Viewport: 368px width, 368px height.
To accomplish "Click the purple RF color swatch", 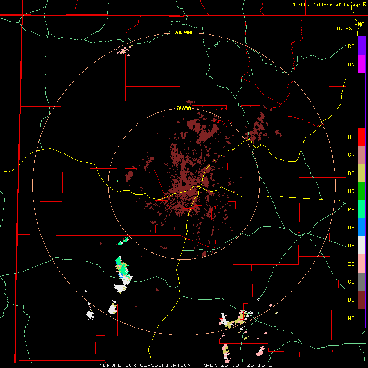I will coord(361,46).
